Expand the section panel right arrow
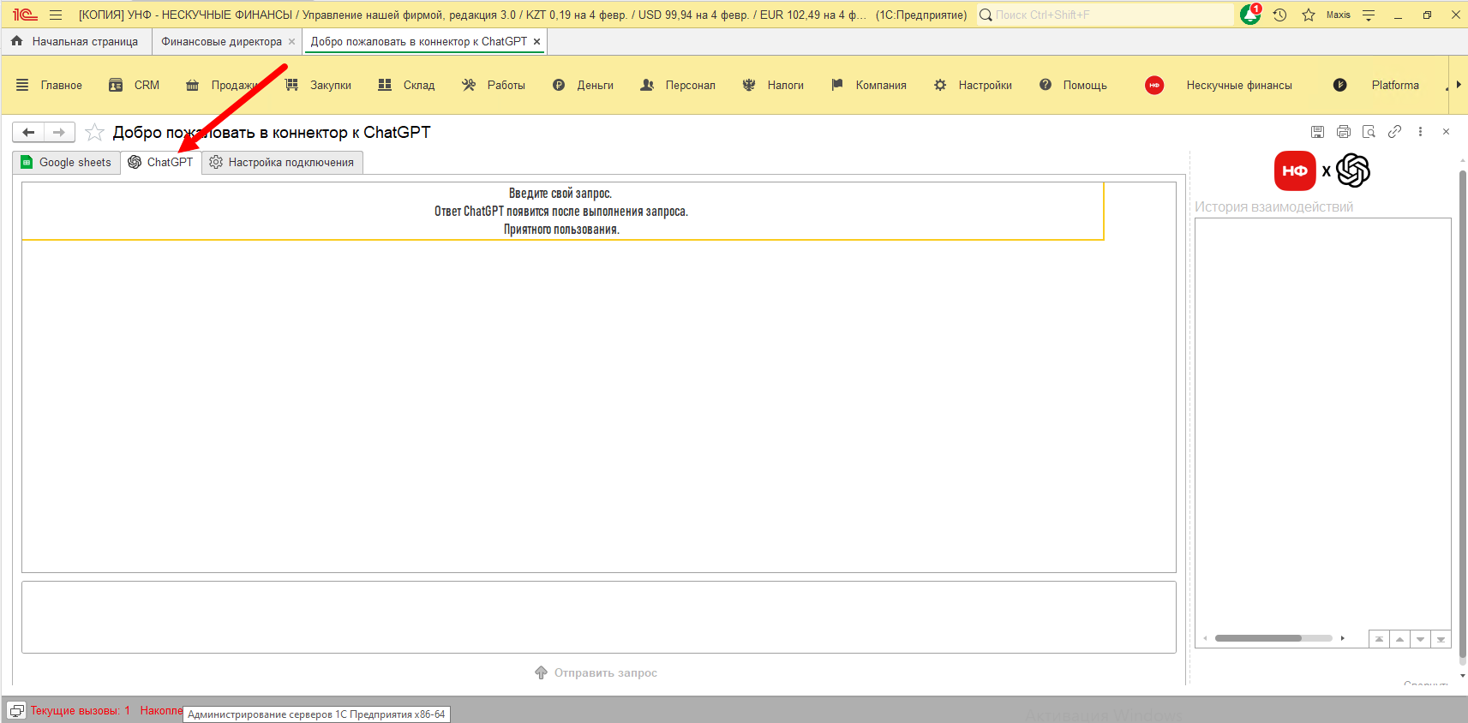This screenshot has height=723, width=1468. [1458, 85]
